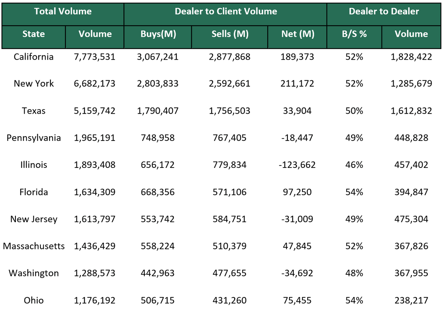Click the Pennsylvania state cell

34,138
